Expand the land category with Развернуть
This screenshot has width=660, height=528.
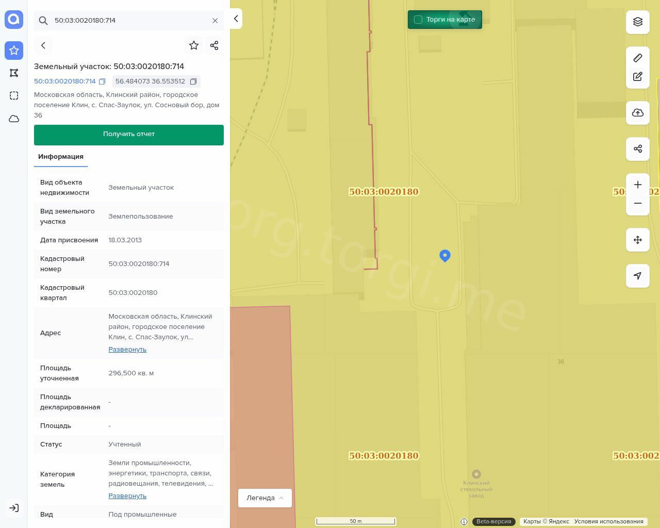(127, 496)
